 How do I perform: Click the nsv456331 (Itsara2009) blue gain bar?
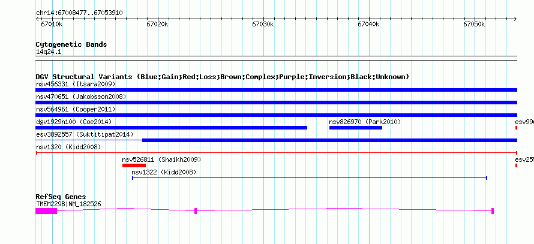[x=276, y=90]
